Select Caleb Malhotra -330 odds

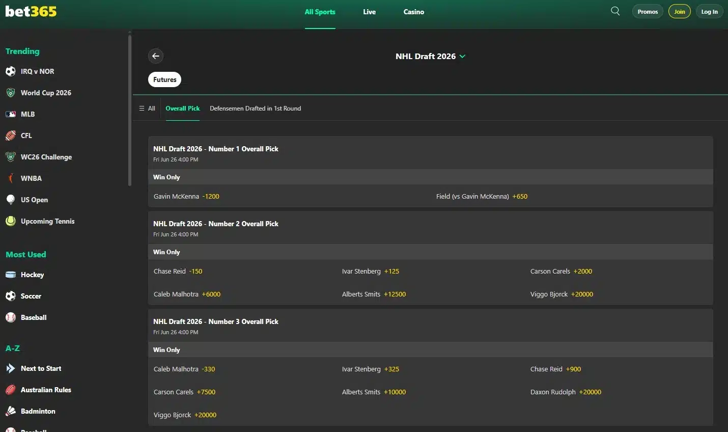184,369
